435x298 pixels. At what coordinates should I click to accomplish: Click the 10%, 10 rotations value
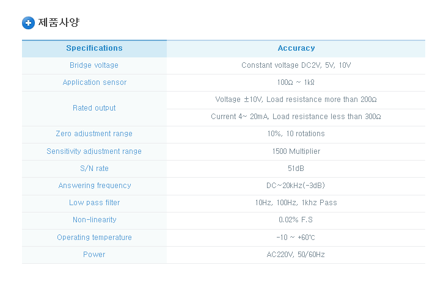click(x=296, y=134)
